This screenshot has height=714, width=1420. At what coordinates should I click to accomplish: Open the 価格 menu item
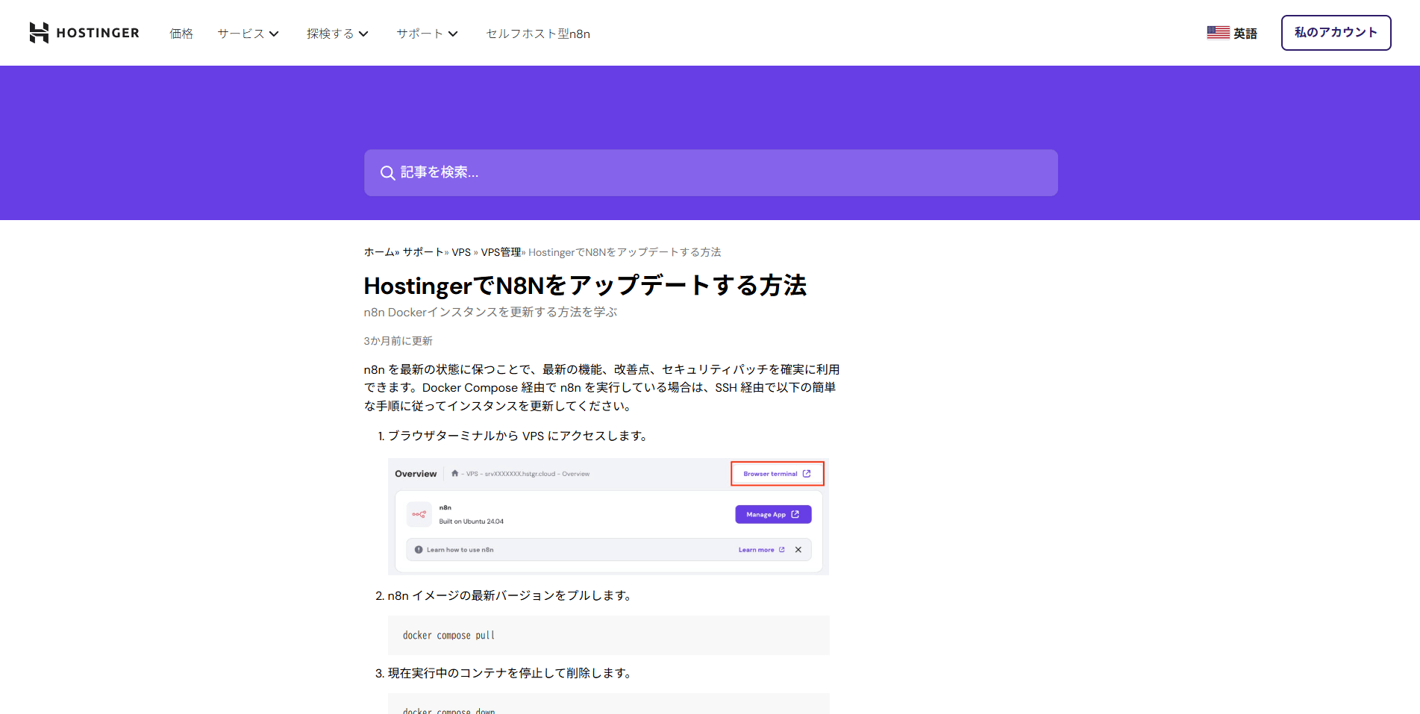click(x=181, y=34)
